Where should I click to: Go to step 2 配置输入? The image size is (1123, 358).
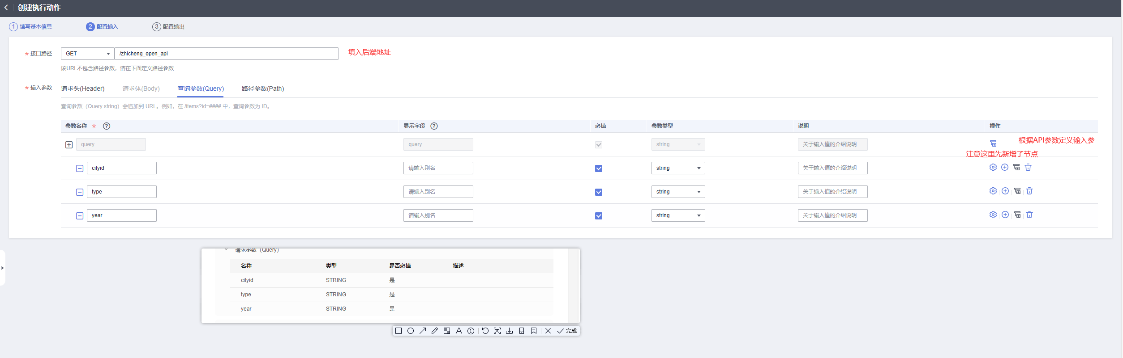click(x=102, y=27)
